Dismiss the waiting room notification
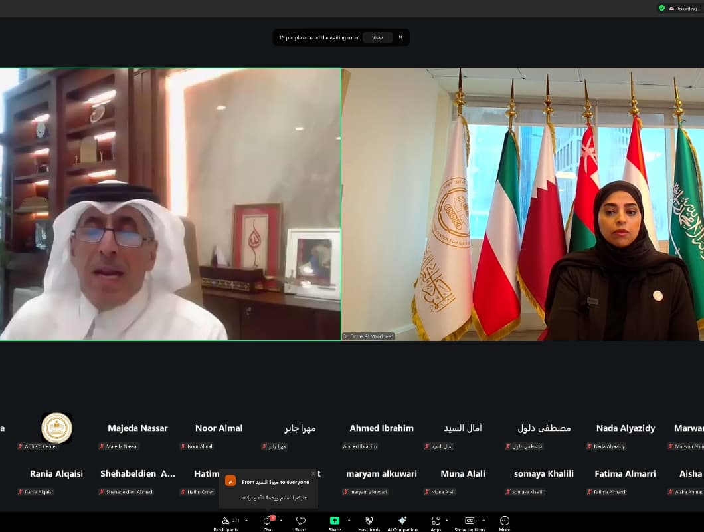Viewport: 704px width, 532px height. [x=400, y=37]
